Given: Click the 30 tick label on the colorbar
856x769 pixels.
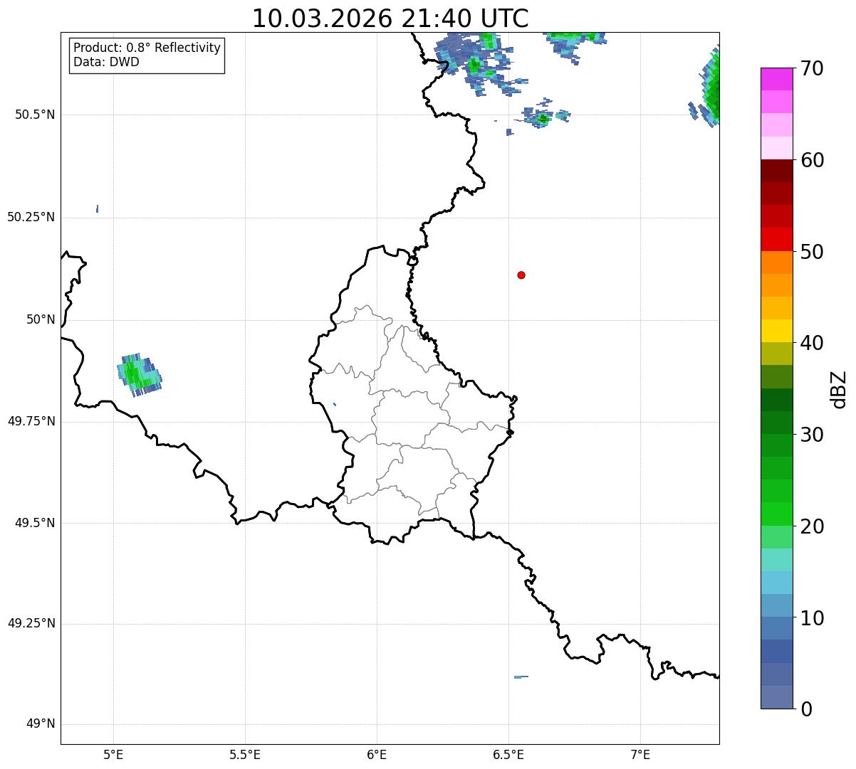Looking at the screenshot, I should coord(812,435).
